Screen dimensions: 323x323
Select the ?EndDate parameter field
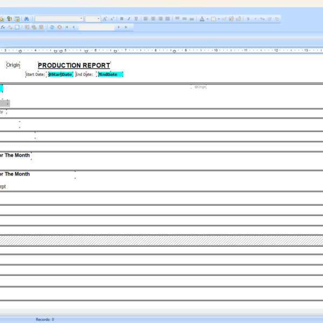(x=110, y=74)
